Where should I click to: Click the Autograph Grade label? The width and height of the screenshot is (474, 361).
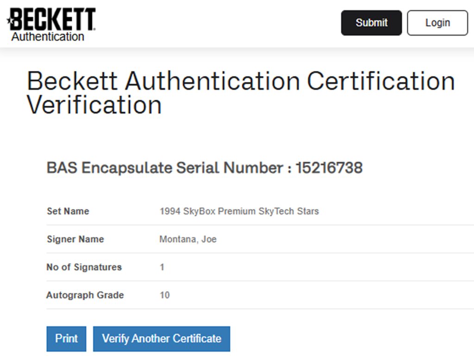[85, 295]
